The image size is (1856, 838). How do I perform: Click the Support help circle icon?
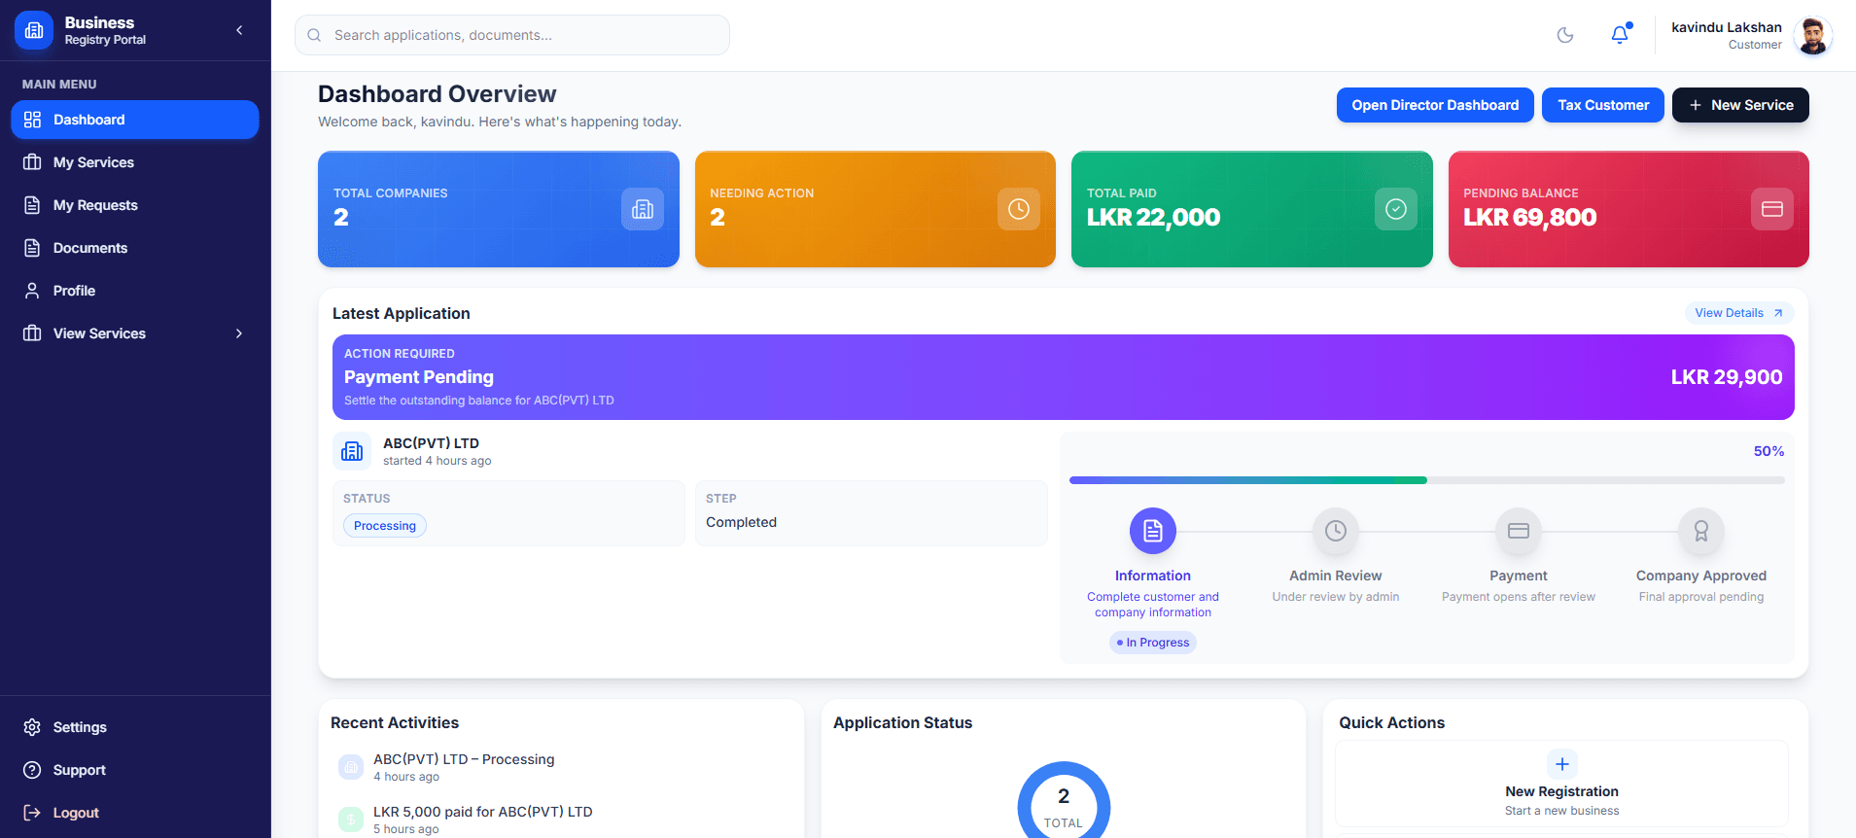[x=32, y=770]
